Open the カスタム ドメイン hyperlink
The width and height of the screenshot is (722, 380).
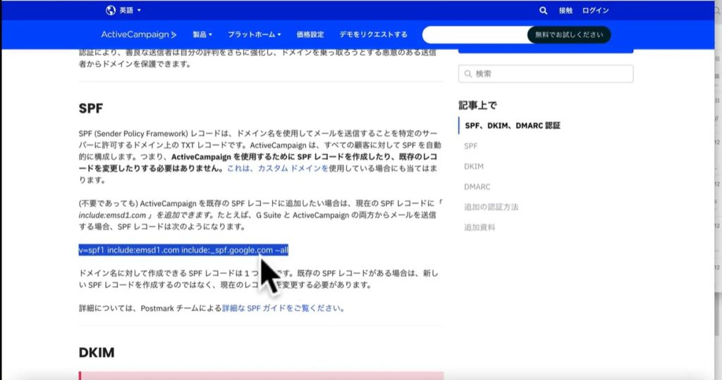tap(293, 169)
